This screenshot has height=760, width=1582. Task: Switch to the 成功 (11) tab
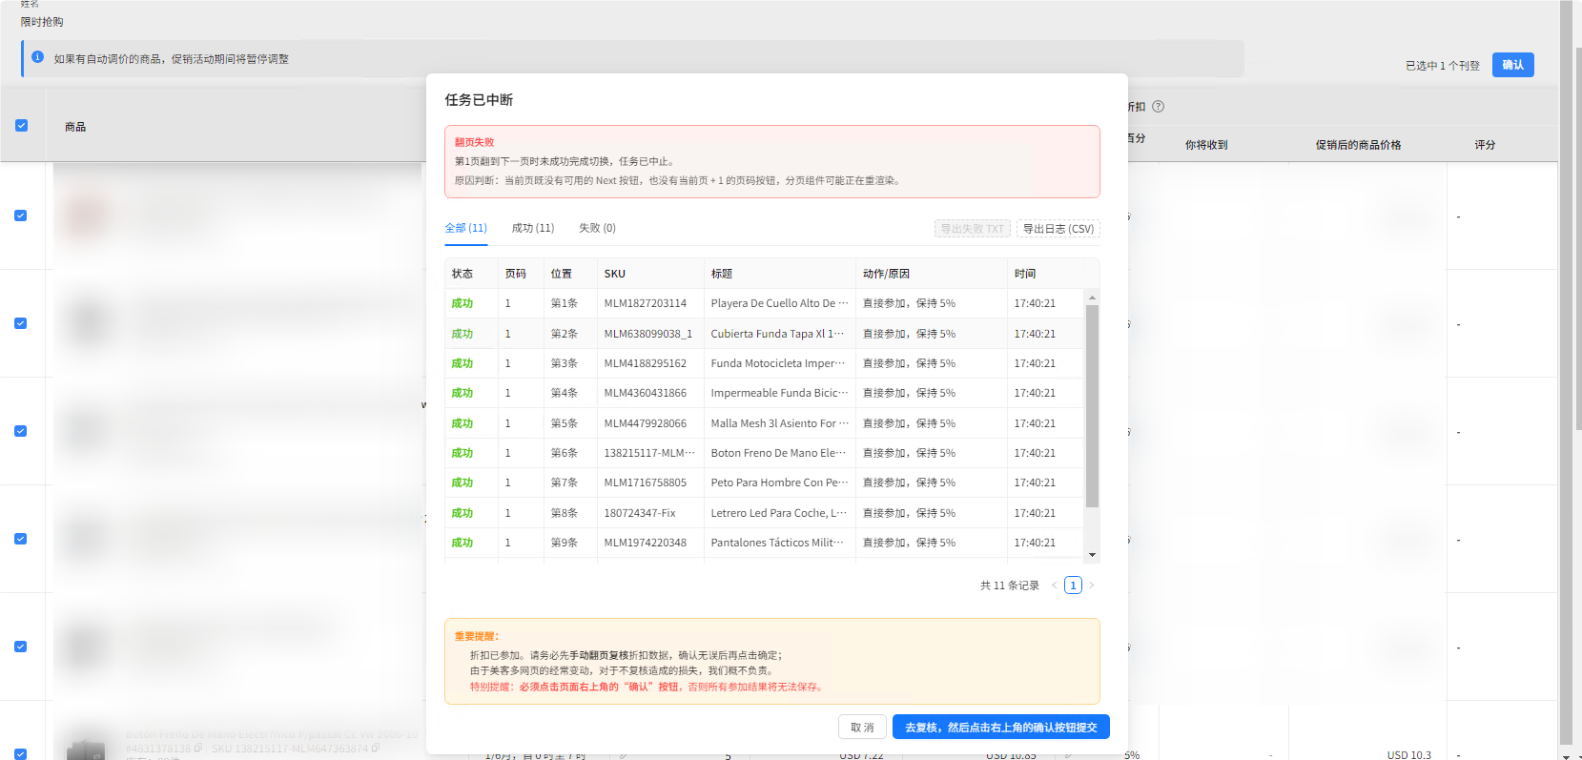533,228
